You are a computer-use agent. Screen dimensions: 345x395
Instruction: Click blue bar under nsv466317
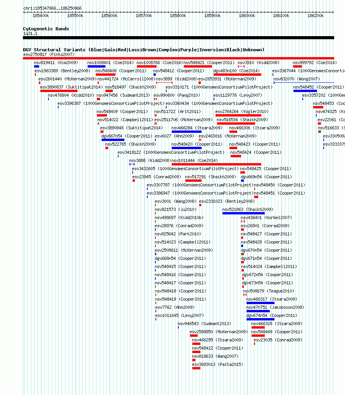coord(260,303)
